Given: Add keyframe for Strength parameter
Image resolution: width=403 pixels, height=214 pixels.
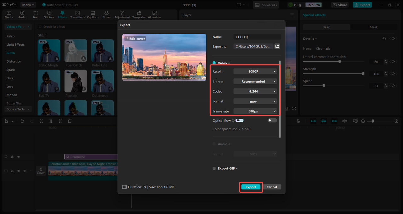Looking at the screenshot, I should click(x=393, y=74).
